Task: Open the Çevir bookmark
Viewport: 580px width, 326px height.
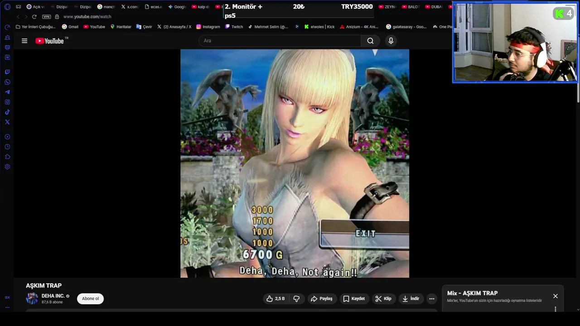Action: [144, 27]
